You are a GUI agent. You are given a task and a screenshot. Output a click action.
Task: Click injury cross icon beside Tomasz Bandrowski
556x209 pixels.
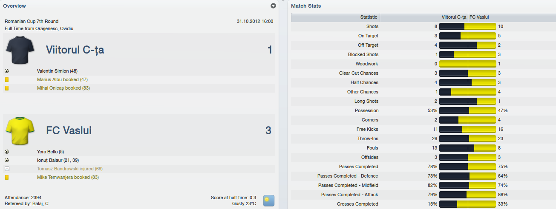click(7, 169)
